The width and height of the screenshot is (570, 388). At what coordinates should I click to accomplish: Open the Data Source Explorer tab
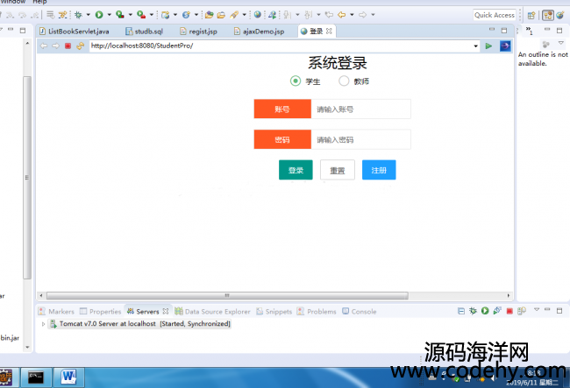pyautogui.click(x=213, y=312)
